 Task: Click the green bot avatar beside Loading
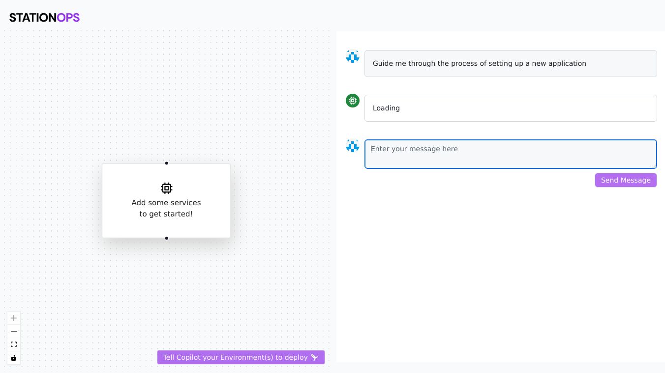(x=353, y=101)
